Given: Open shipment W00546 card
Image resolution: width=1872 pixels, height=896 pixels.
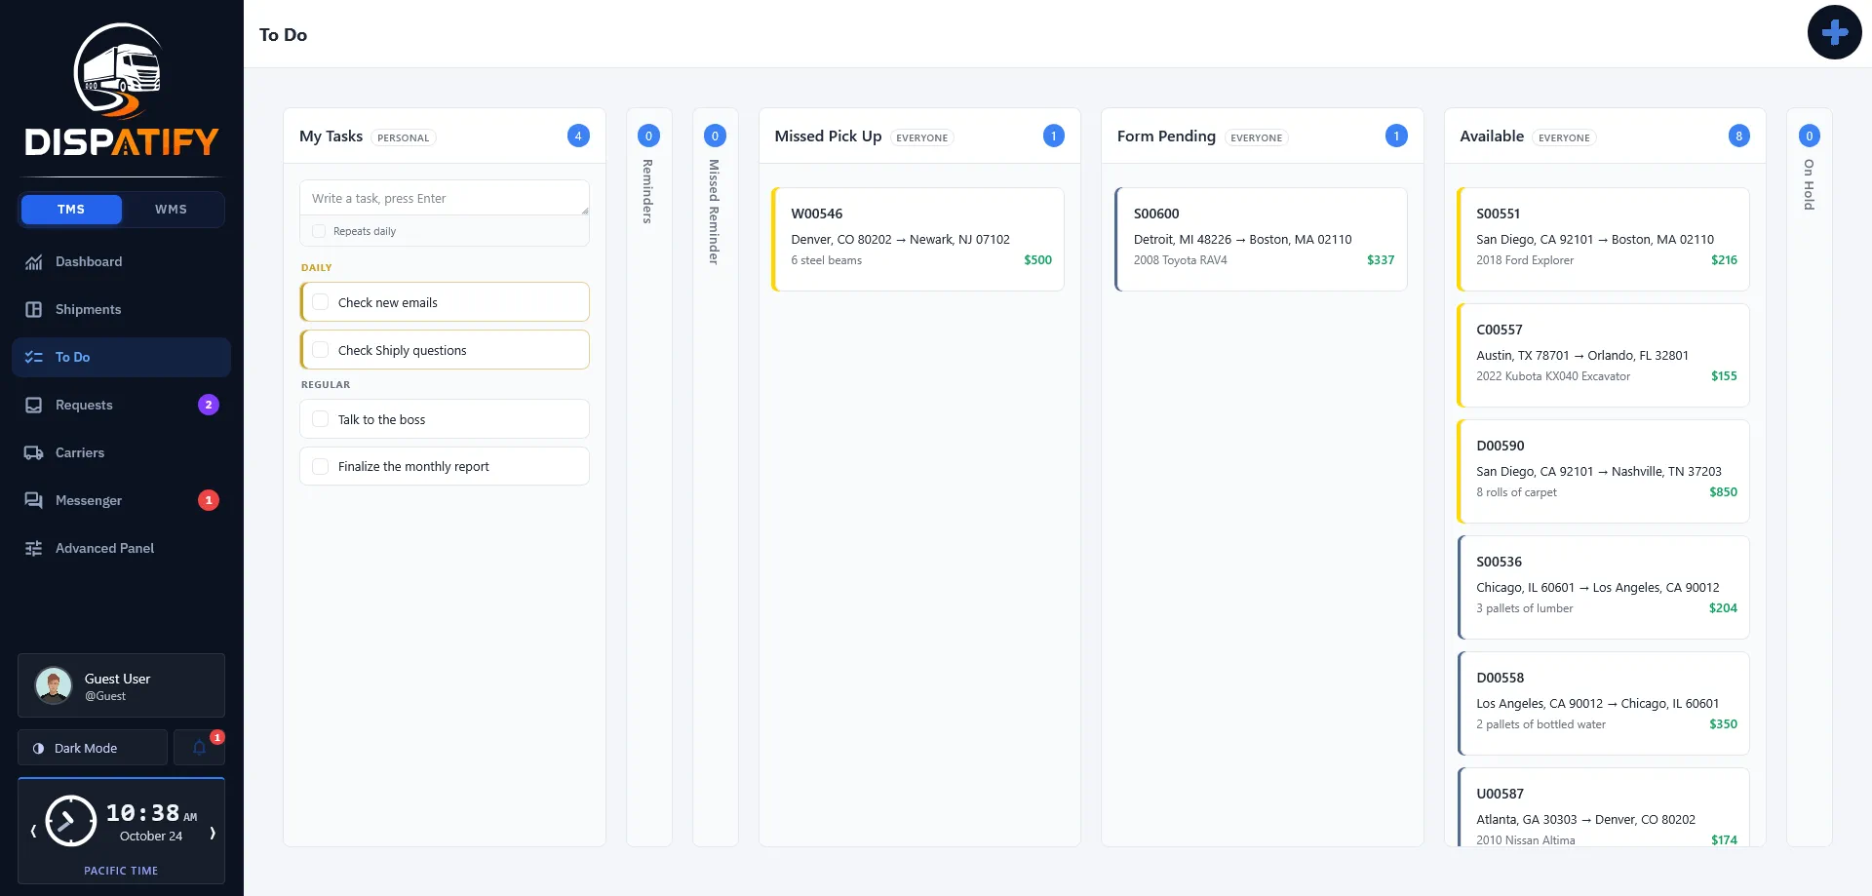Looking at the screenshot, I should coord(917,239).
